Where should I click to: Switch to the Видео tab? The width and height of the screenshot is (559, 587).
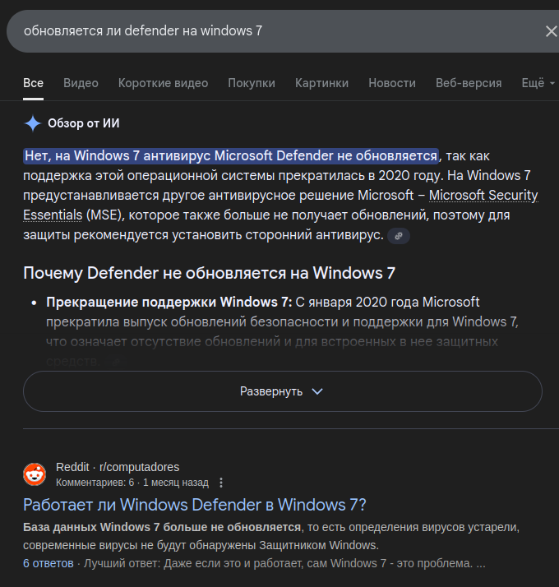(x=81, y=83)
